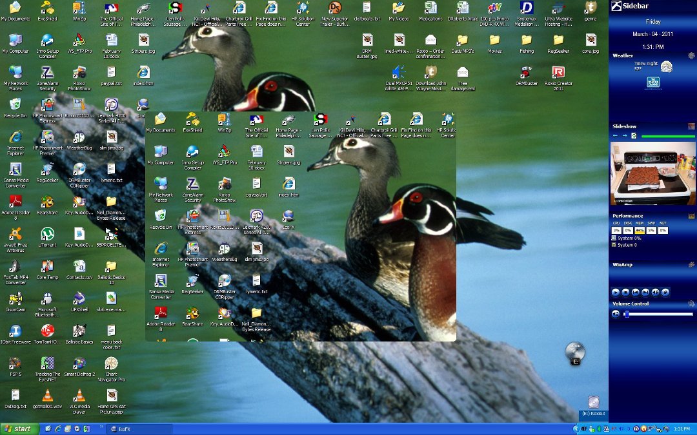697x435 pixels.
Task: Switch to the IcoFX taskbar button
Action: (140, 429)
